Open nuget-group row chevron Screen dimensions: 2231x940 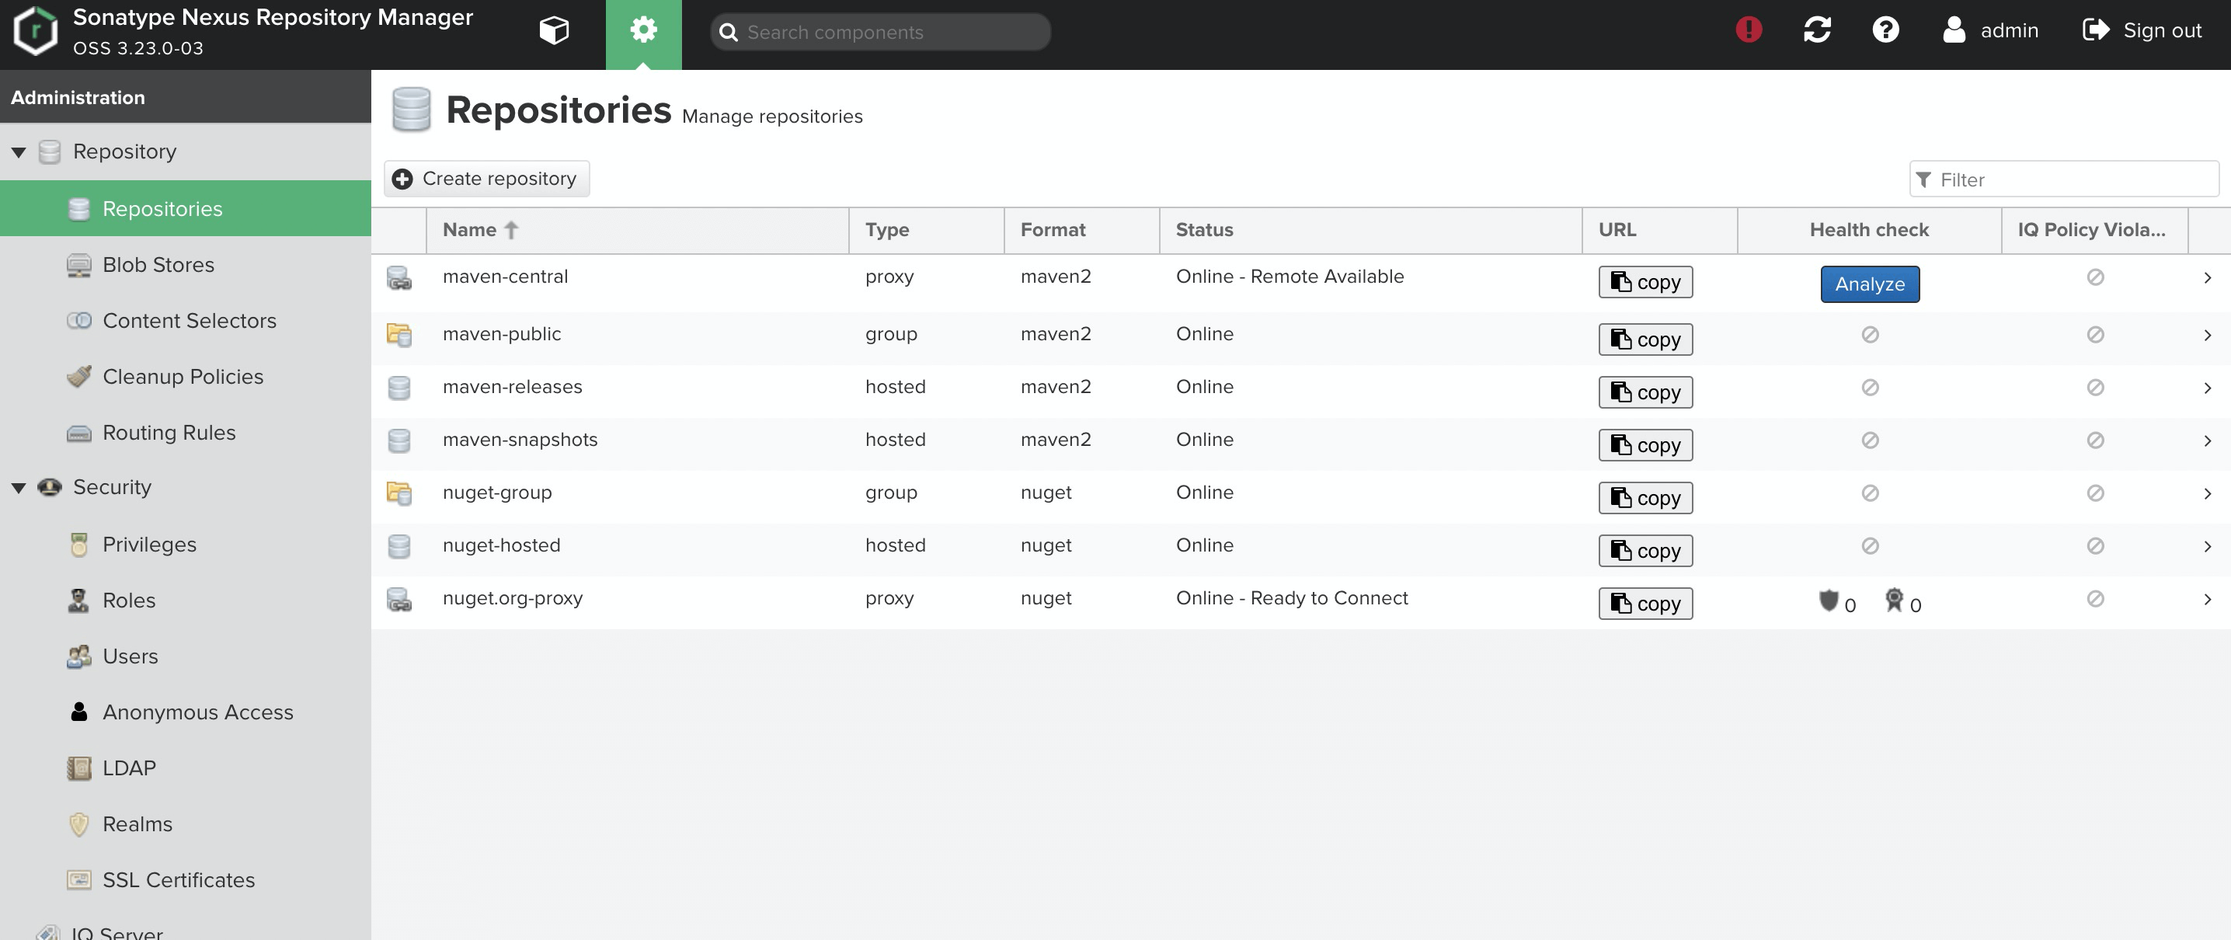pos(2208,494)
